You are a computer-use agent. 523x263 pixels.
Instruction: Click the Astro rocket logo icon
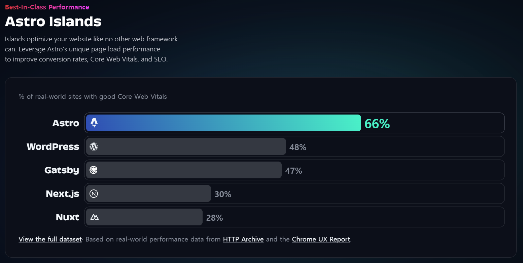click(x=94, y=123)
